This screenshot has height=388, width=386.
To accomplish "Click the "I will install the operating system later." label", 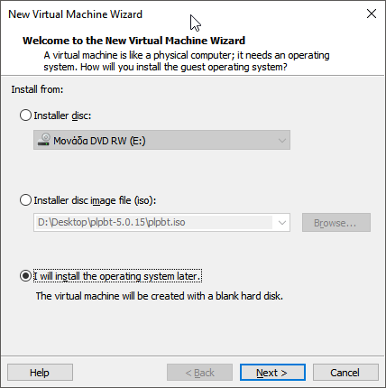I will point(117,276).
